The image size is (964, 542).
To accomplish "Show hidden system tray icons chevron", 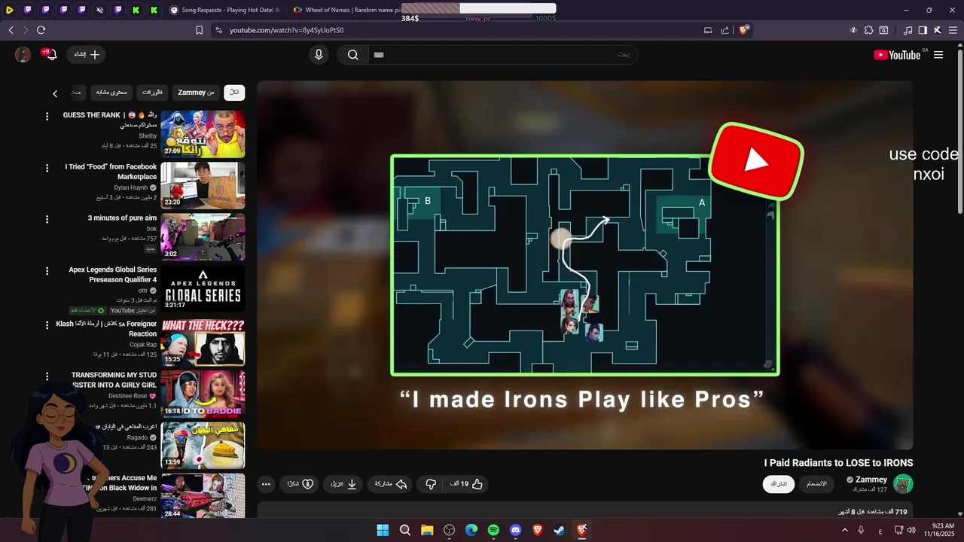I will 845,530.
